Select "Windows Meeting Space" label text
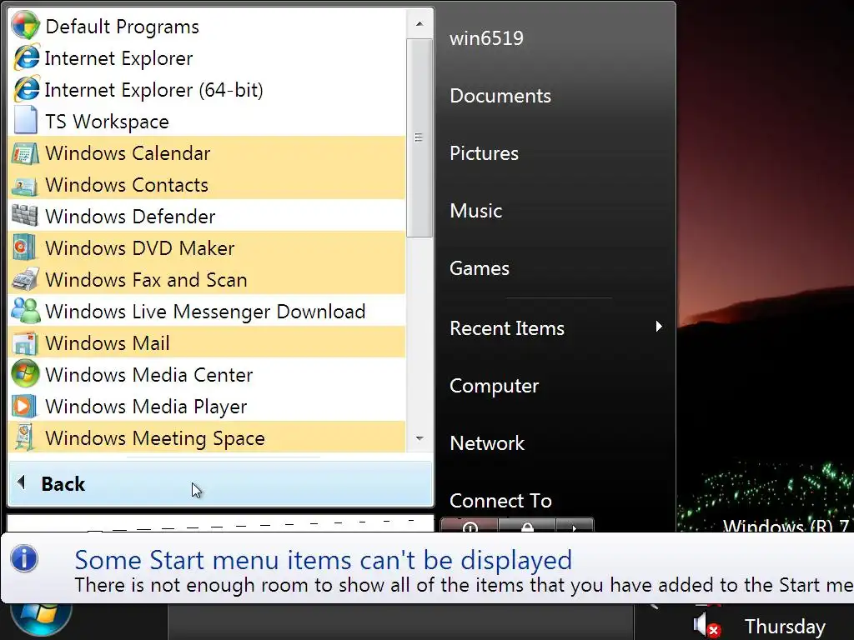The image size is (854, 640). tap(154, 438)
